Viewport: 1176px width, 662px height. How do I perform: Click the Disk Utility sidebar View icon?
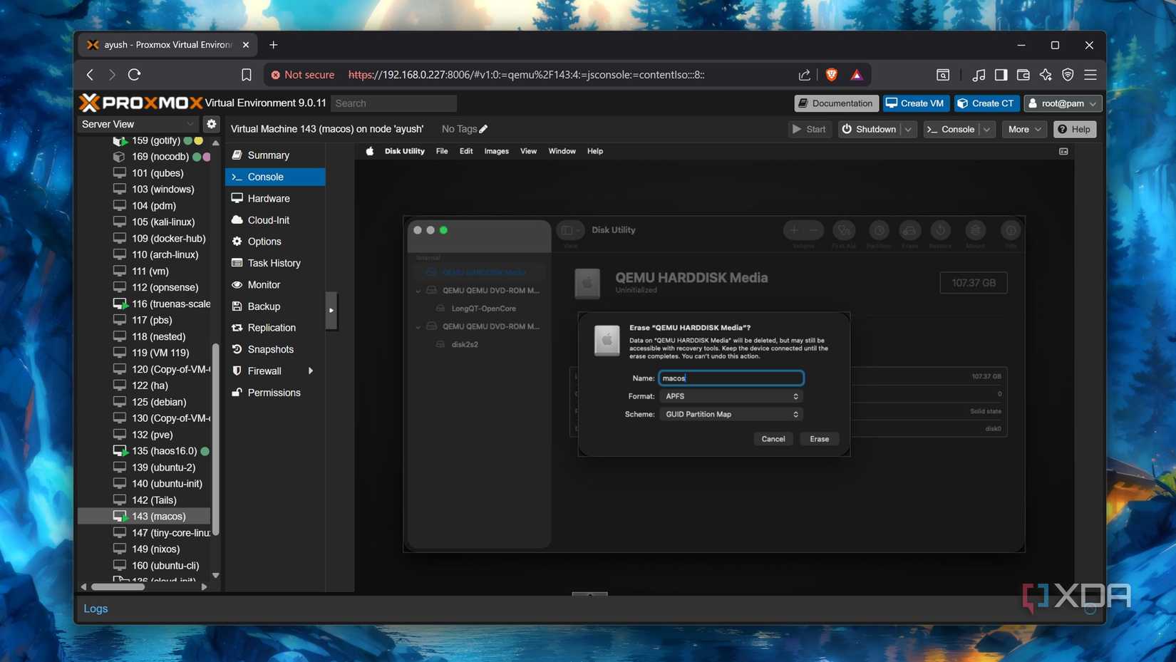(x=570, y=230)
